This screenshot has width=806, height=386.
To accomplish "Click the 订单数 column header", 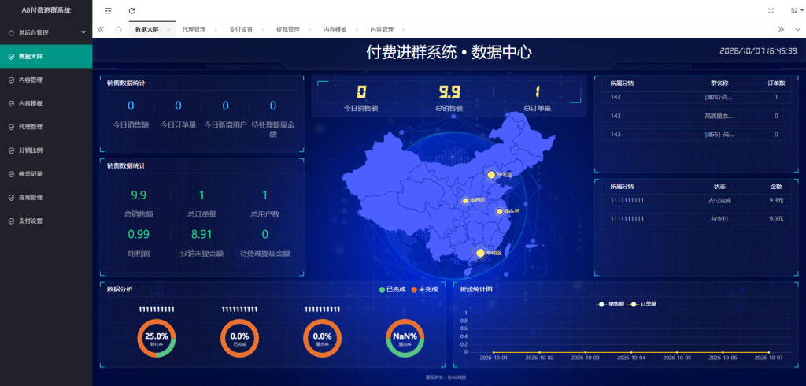I will (x=776, y=83).
